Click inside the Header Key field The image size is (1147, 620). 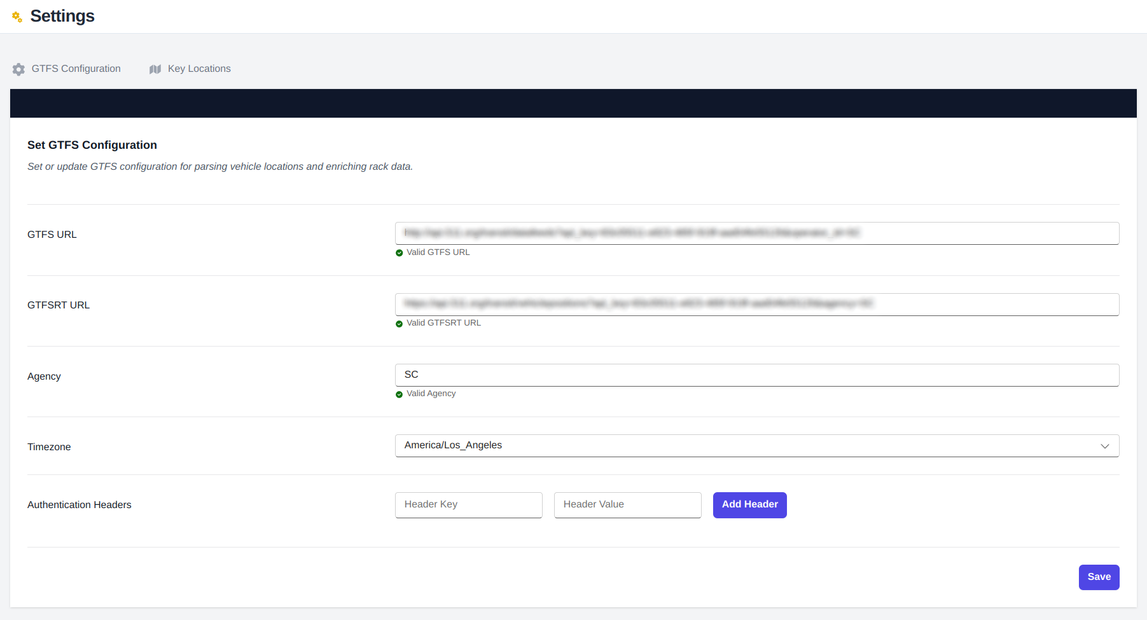point(468,504)
